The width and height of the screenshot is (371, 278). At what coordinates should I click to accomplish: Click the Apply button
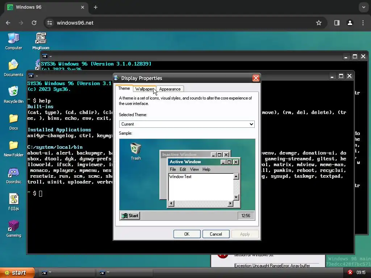coord(245,234)
